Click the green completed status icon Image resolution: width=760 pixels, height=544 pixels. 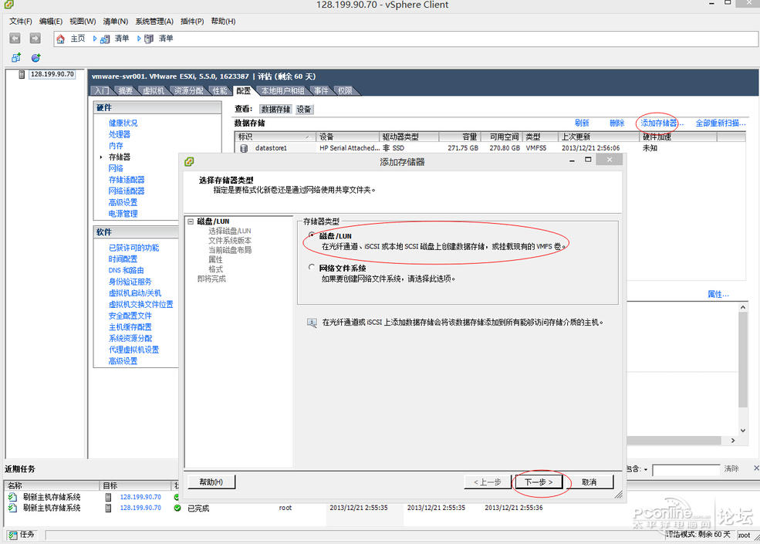point(177,508)
